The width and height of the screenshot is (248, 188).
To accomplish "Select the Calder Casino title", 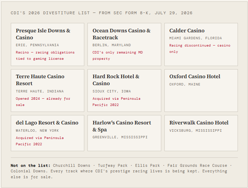I will (187, 31).
